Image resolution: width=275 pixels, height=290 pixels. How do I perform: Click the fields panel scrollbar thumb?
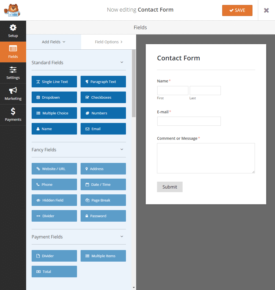(x=134, y=83)
